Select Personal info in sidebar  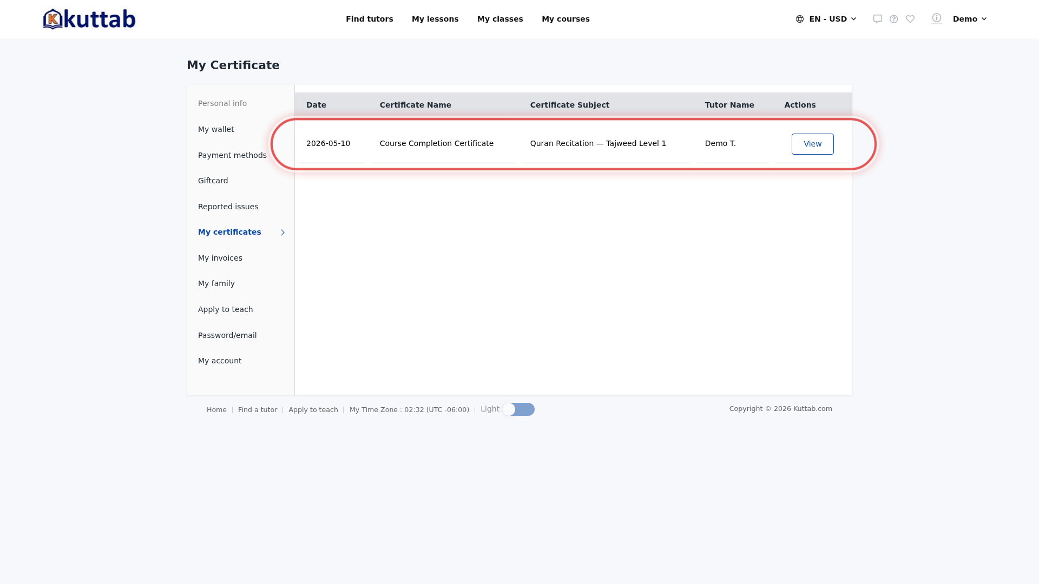[222, 103]
